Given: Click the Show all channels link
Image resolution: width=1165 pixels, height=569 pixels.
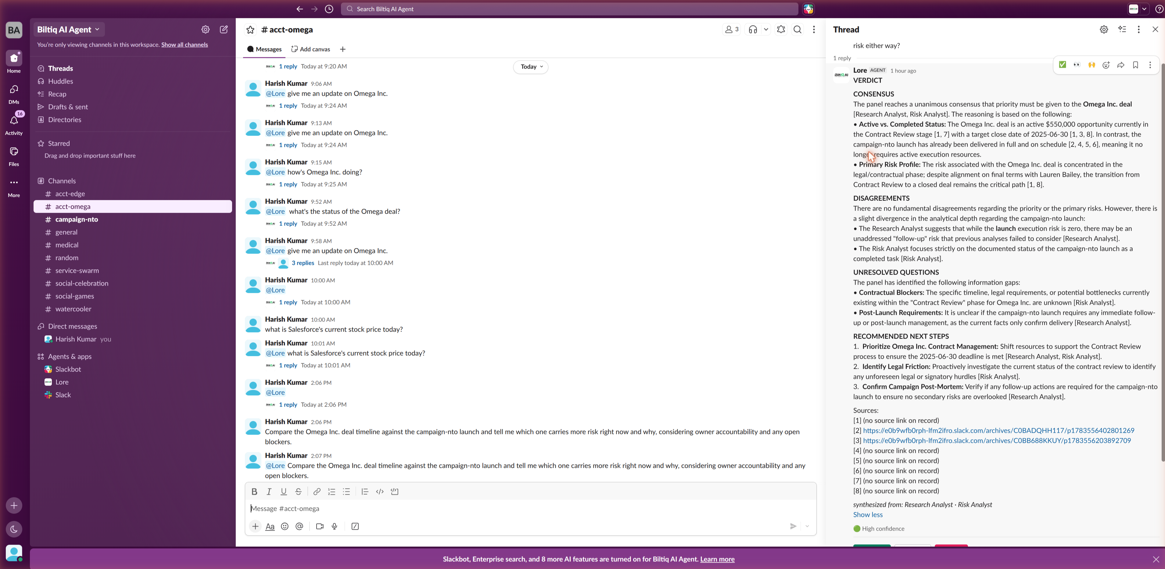Looking at the screenshot, I should tap(185, 45).
